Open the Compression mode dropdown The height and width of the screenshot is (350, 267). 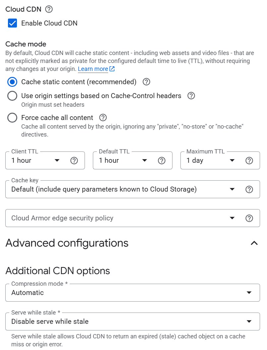(x=132, y=293)
